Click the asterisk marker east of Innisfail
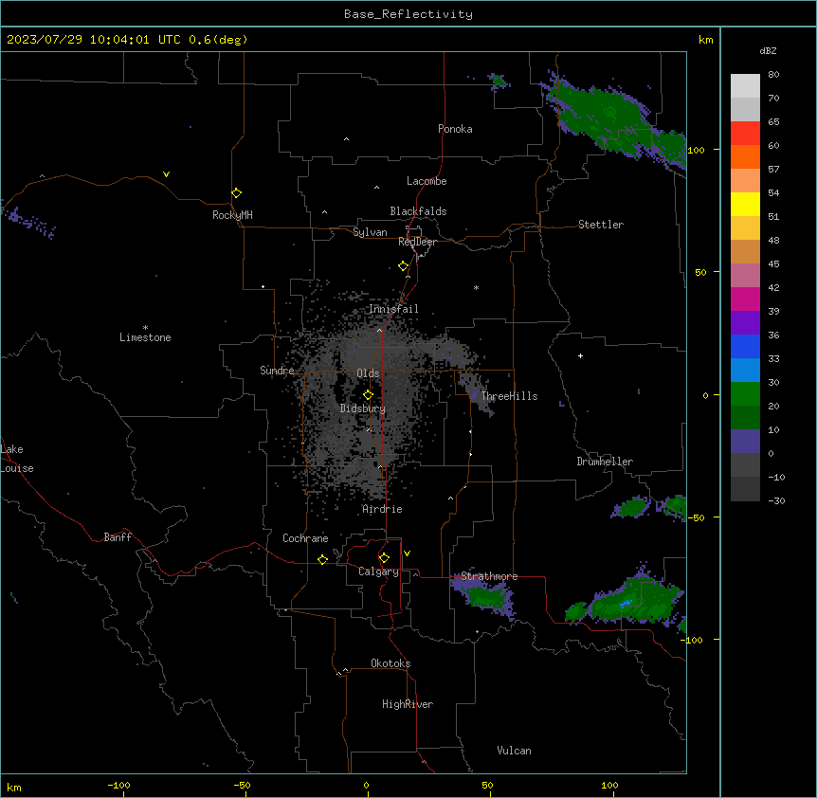817x798 pixels. tap(476, 287)
